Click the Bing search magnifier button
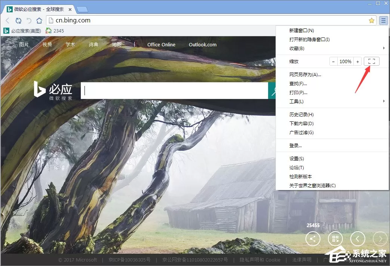Image resolution: width=390 pixels, height=266 pixels. [272, 90]
